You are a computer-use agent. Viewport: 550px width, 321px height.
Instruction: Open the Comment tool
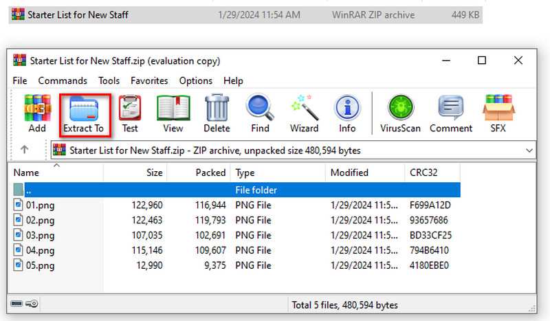451,108
